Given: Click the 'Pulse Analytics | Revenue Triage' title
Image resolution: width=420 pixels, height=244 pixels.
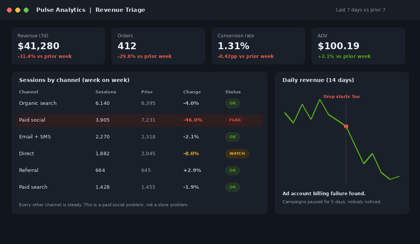Looking at the screenshot, I should point(90,10).
